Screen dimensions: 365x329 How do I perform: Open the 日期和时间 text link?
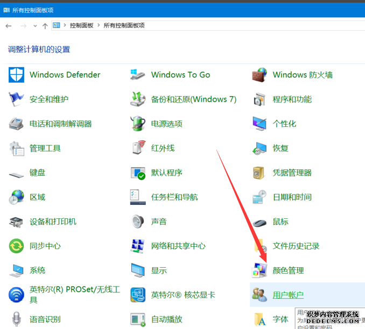(x=292, y=197)
